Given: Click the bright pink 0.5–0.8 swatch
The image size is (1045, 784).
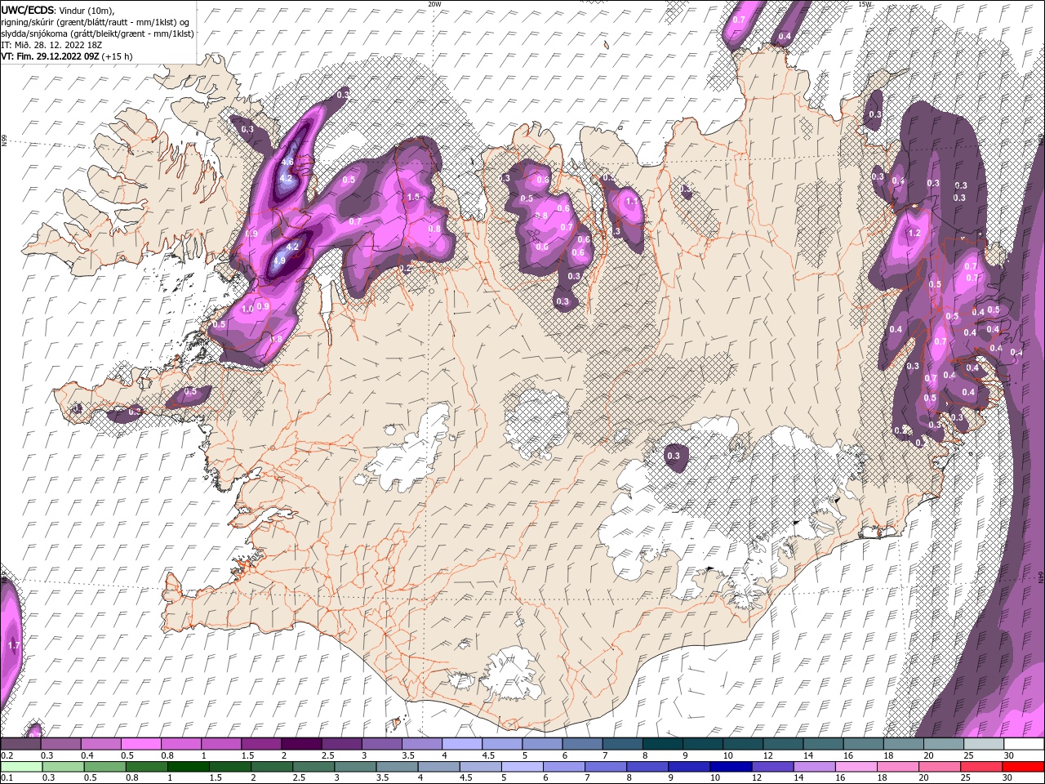Looking at the screenshot, I should pos(140,744).
